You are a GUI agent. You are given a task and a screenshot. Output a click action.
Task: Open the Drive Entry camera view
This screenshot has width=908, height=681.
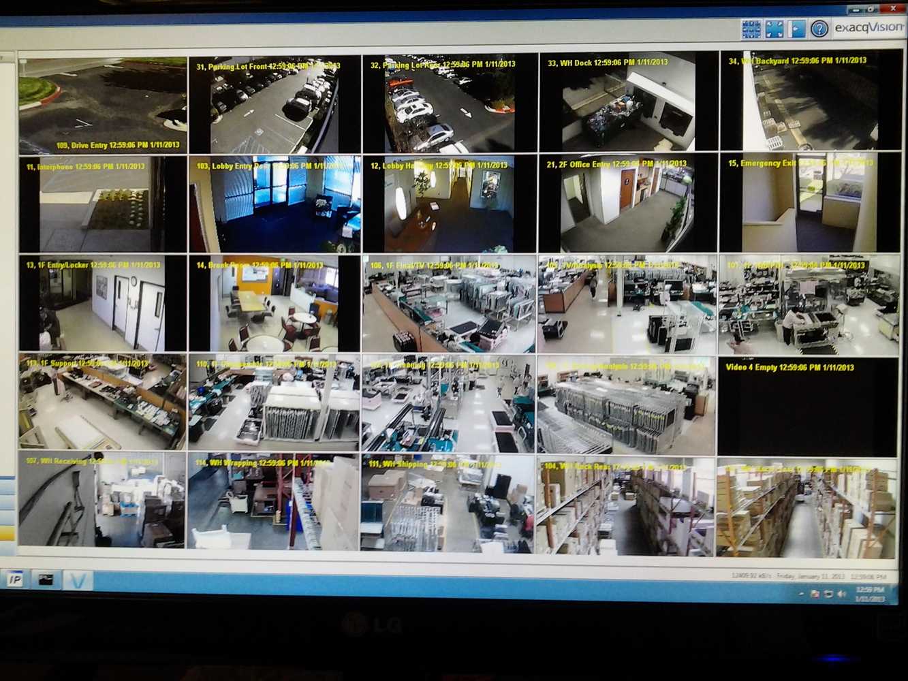102,102
